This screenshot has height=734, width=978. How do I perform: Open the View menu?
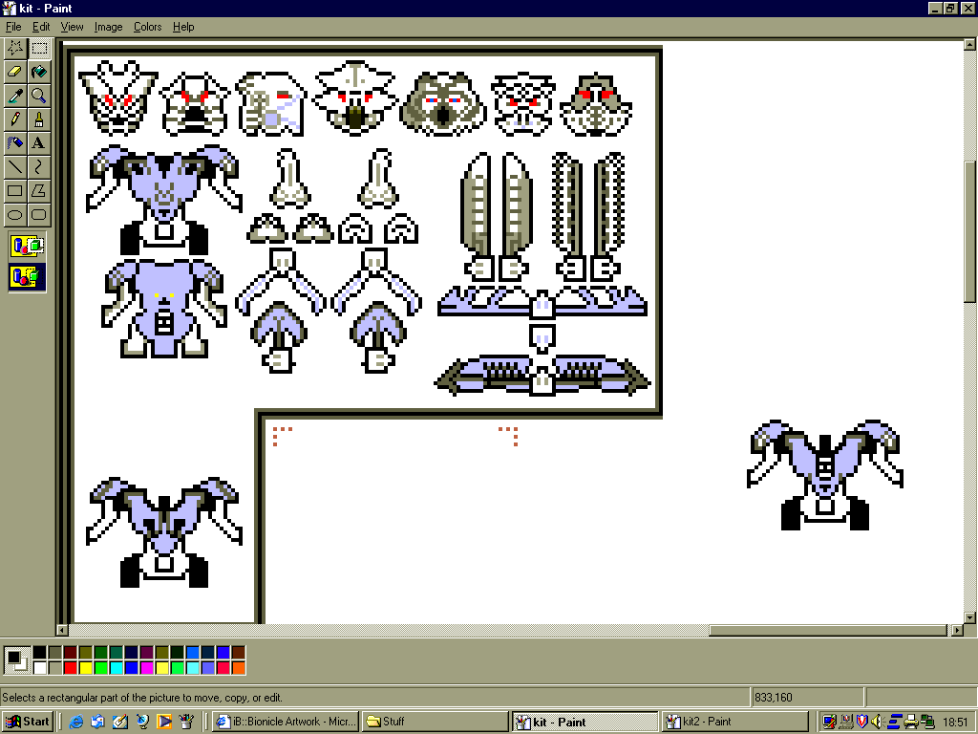pyautogui.click(x=72, y=27)
